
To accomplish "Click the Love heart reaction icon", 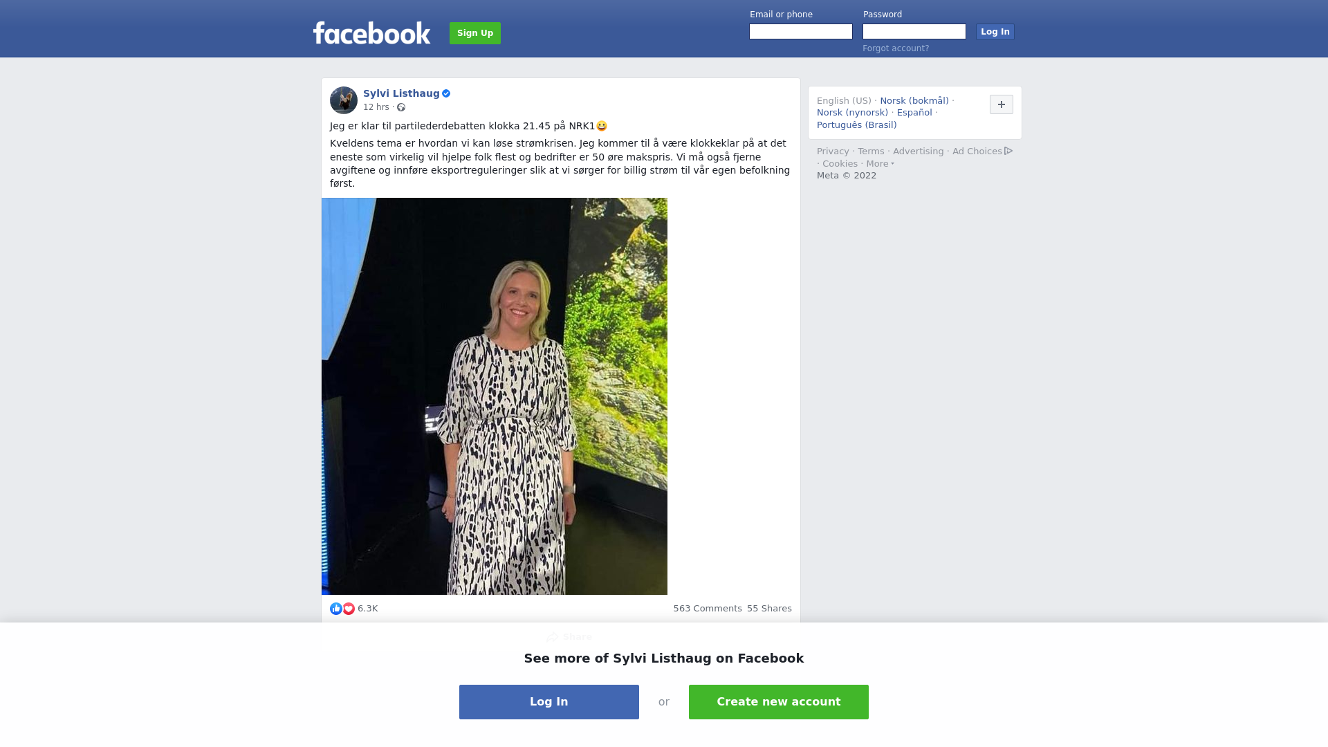I will (349, 609).
